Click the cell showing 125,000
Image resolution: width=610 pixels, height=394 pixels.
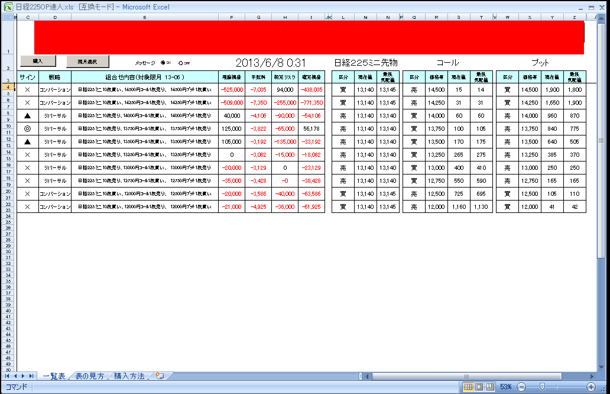tap(232, 128)
